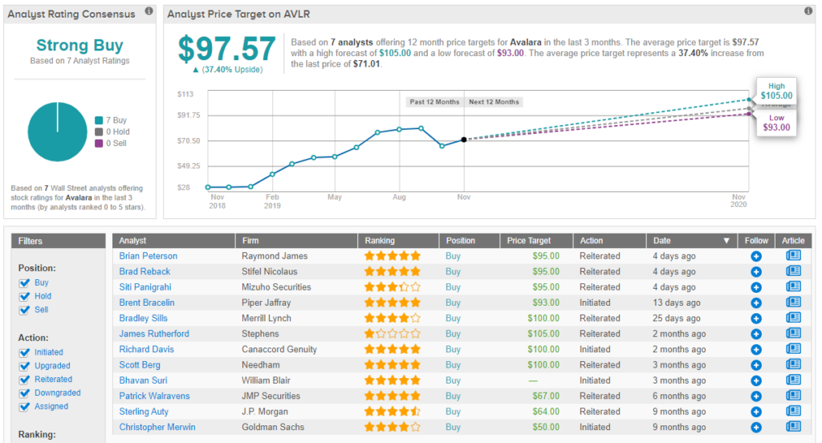Open article icon in J.P. Morgan row
The height and width of the screenshot is (443, 822).
[x=793, y=410]
